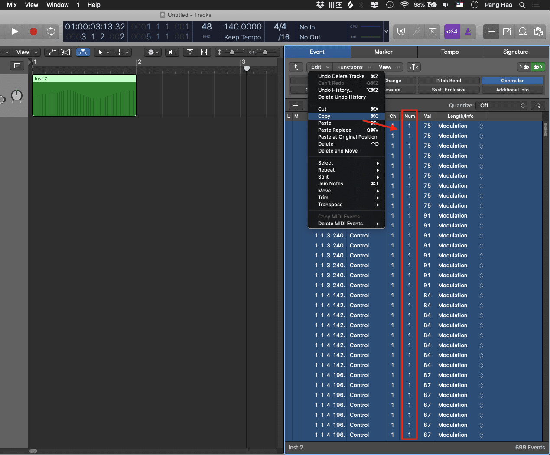
Task: Toggle Cycle mode in the transport
Action: pyautogui.click(x=51, y=31)
